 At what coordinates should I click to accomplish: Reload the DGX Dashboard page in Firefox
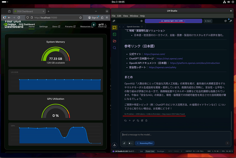click(x=19, y=18)
